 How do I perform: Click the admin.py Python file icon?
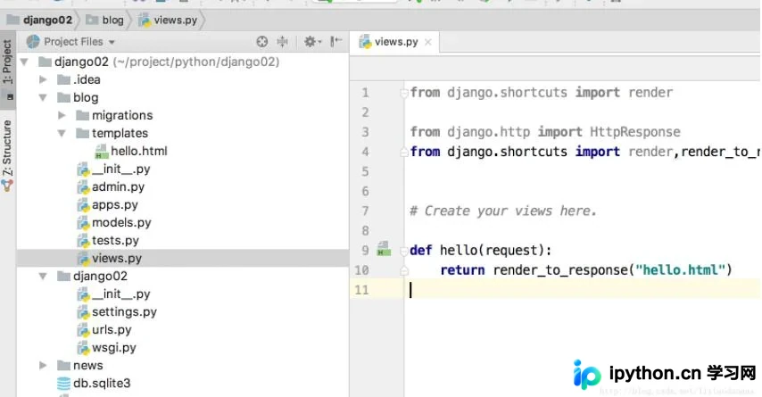[83, 187]
